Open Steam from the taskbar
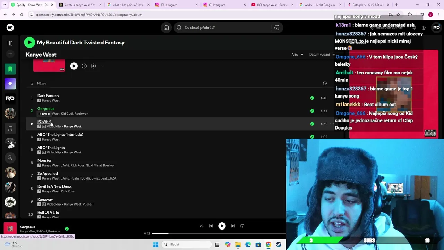The height and width of the screenshot is (250, 444). [x=279, y=244]
